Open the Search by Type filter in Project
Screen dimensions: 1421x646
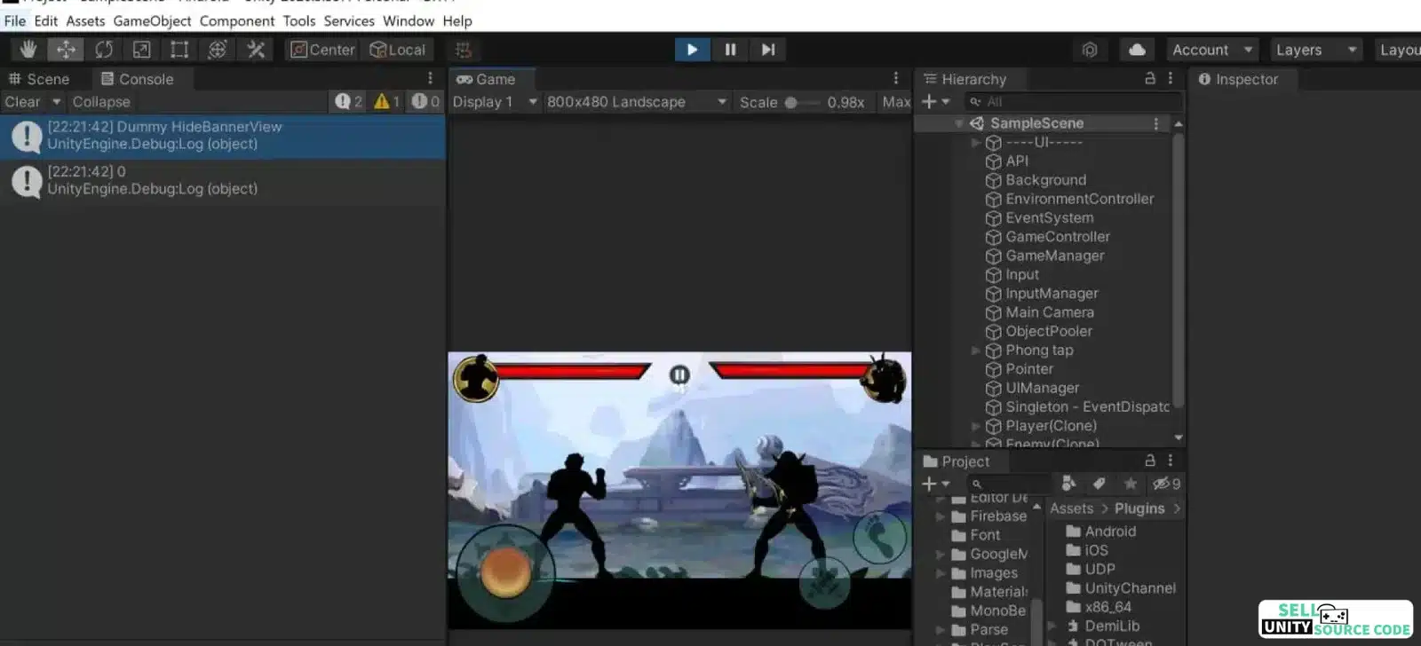(1069, 484)
